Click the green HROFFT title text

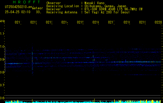click(x=26, y=2)
